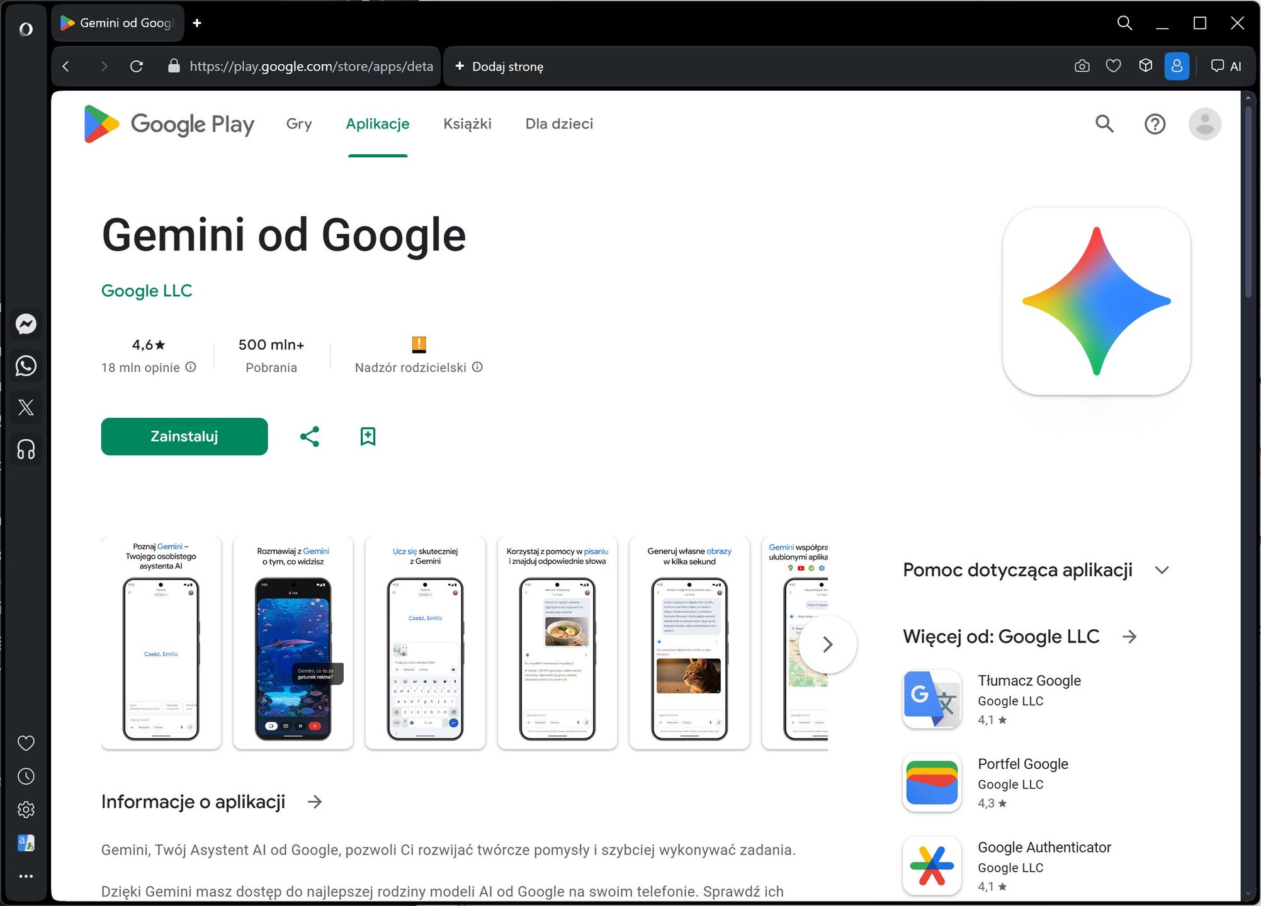Open bookmarks heart icon in sidebar
This screenshot has height=906, width=1261.
(x=26, y=743)
